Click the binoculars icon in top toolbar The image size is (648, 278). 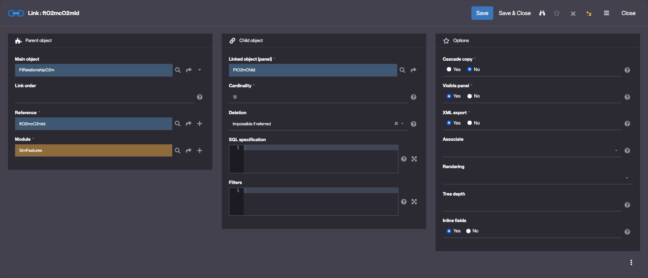click(x=542, y=13)
